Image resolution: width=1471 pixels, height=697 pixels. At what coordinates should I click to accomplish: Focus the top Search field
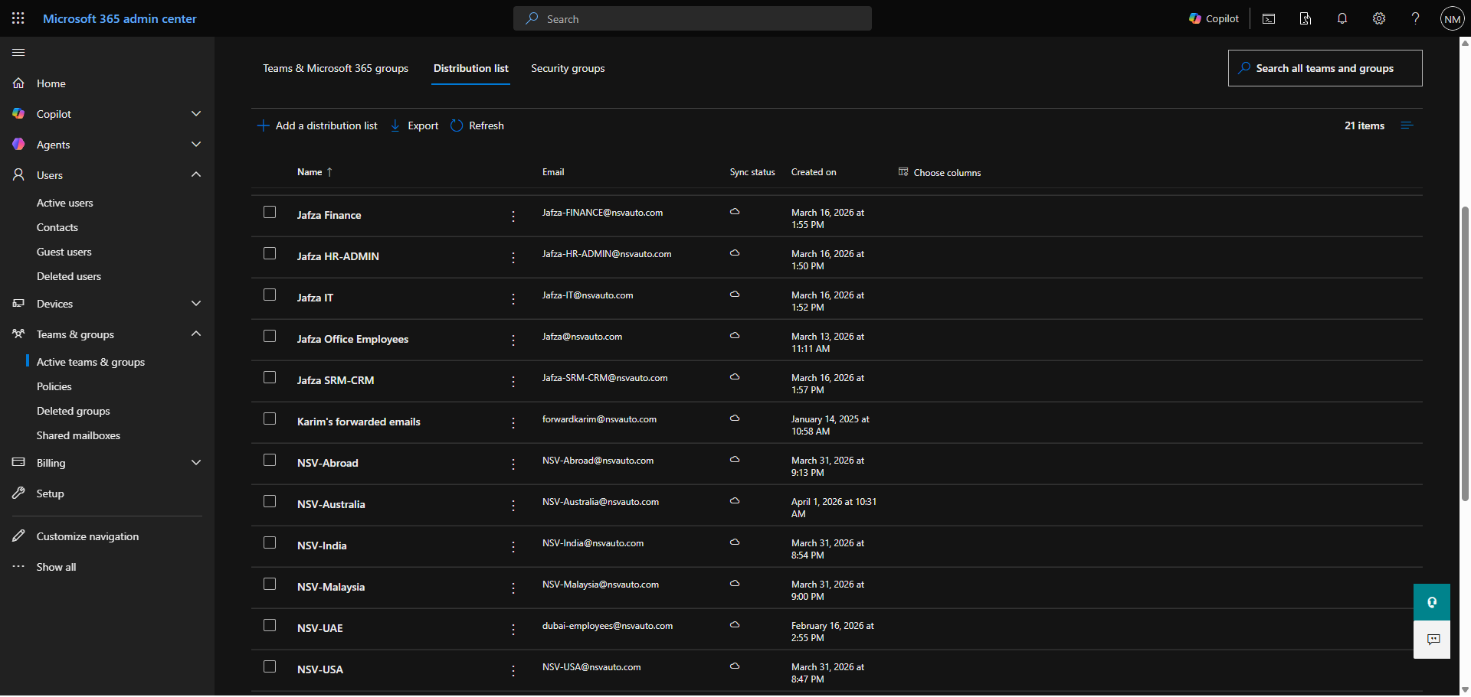tap(693, 18)
